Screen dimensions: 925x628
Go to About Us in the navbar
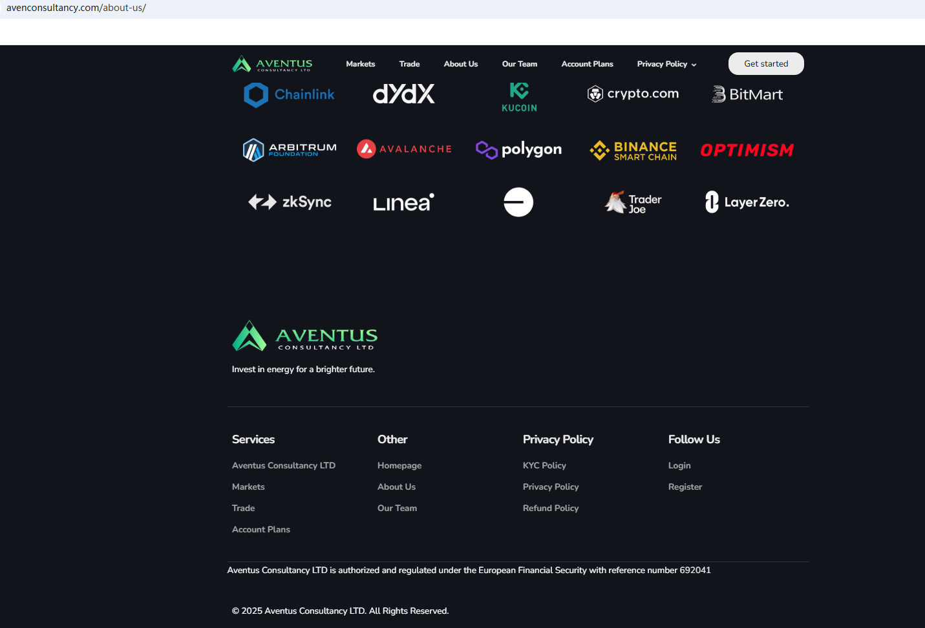tap(461, 64)
